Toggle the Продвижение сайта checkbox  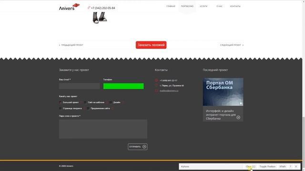[88, 108]
